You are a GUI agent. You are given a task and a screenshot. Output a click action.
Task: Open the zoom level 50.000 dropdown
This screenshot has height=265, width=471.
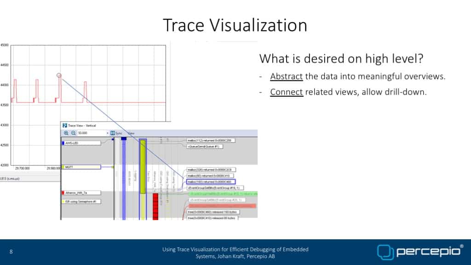click(107, 133)
